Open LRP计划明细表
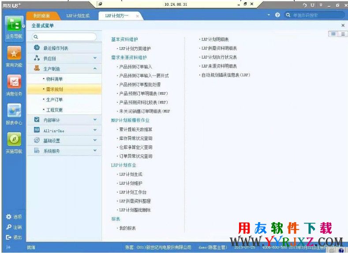The width and height of the screenshot is (348, 253). point(215,39)
